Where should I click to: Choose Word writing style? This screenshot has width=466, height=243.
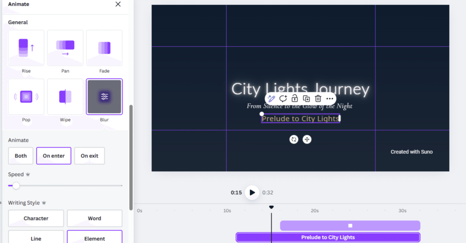click(95, 218)
